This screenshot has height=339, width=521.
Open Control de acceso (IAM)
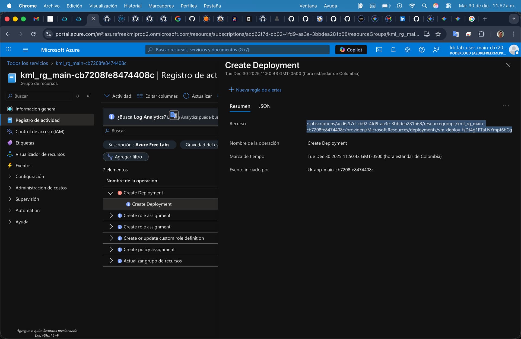(40, 132)
